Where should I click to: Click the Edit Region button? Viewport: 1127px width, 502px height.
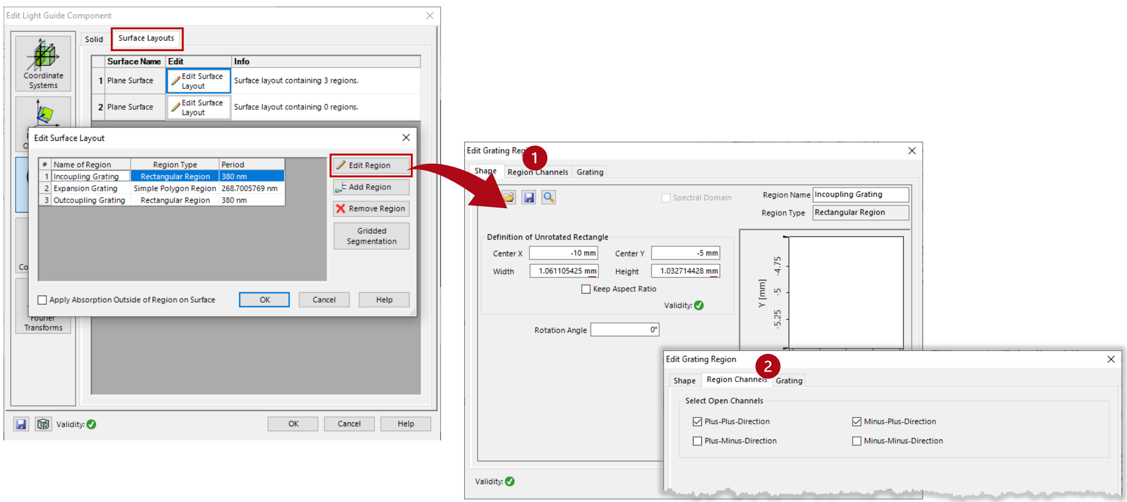(371, 165)
